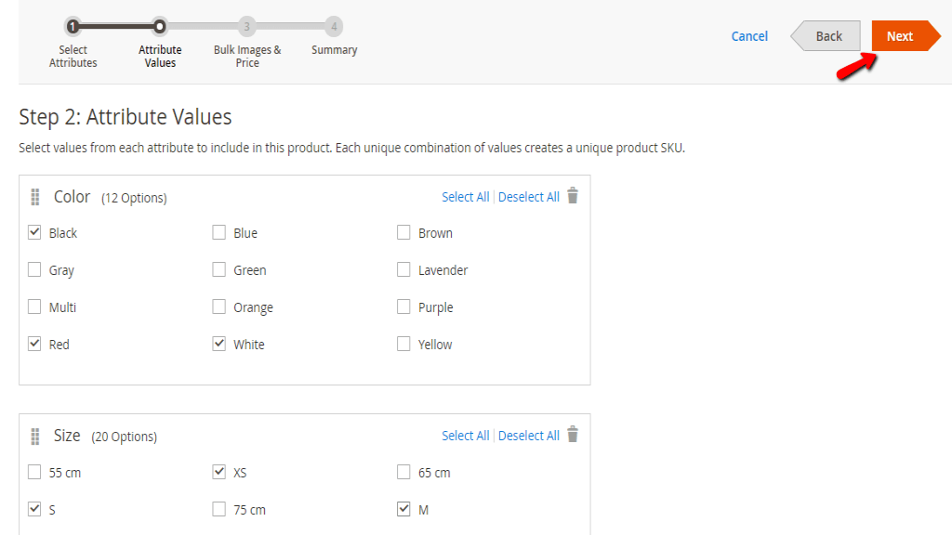Uncheck the Black color option

(x=34, y=232)
